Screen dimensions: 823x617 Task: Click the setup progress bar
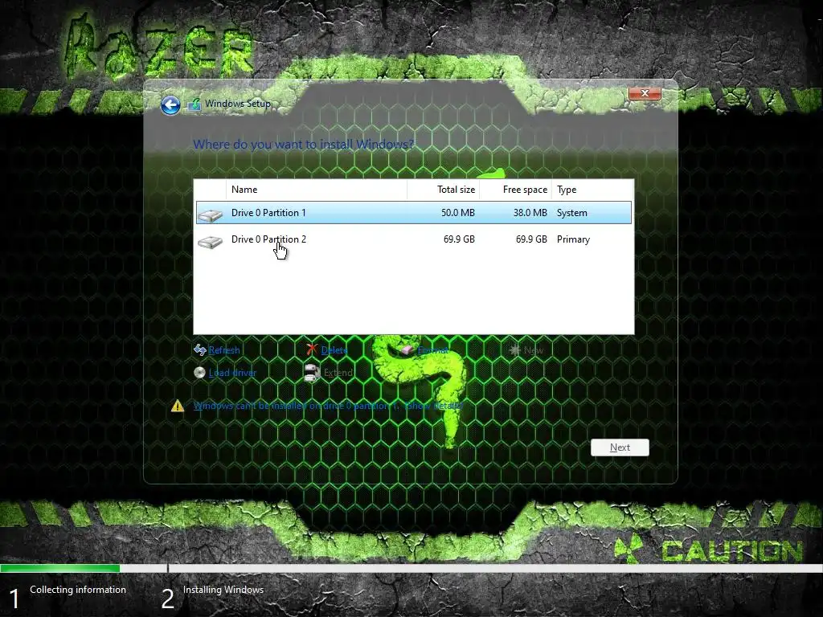point(411,568)
